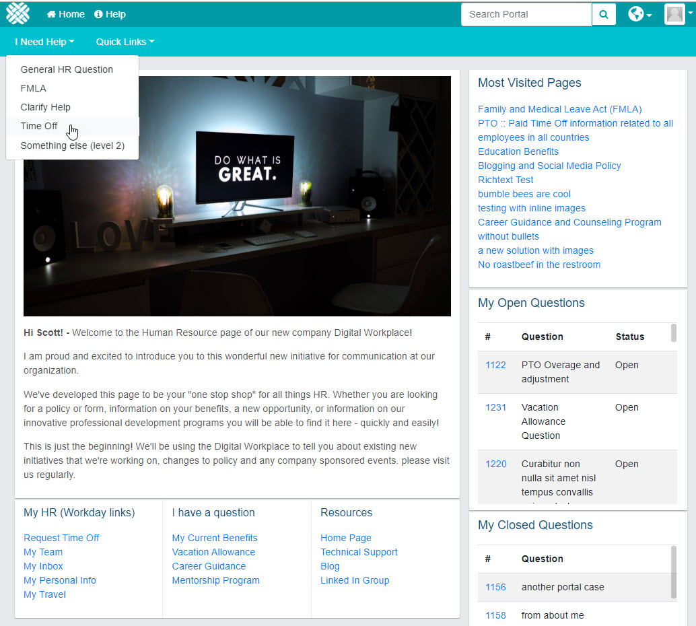696x626 pixels.
Task: Expand the Quick Links dropdown
Action: 125,42
